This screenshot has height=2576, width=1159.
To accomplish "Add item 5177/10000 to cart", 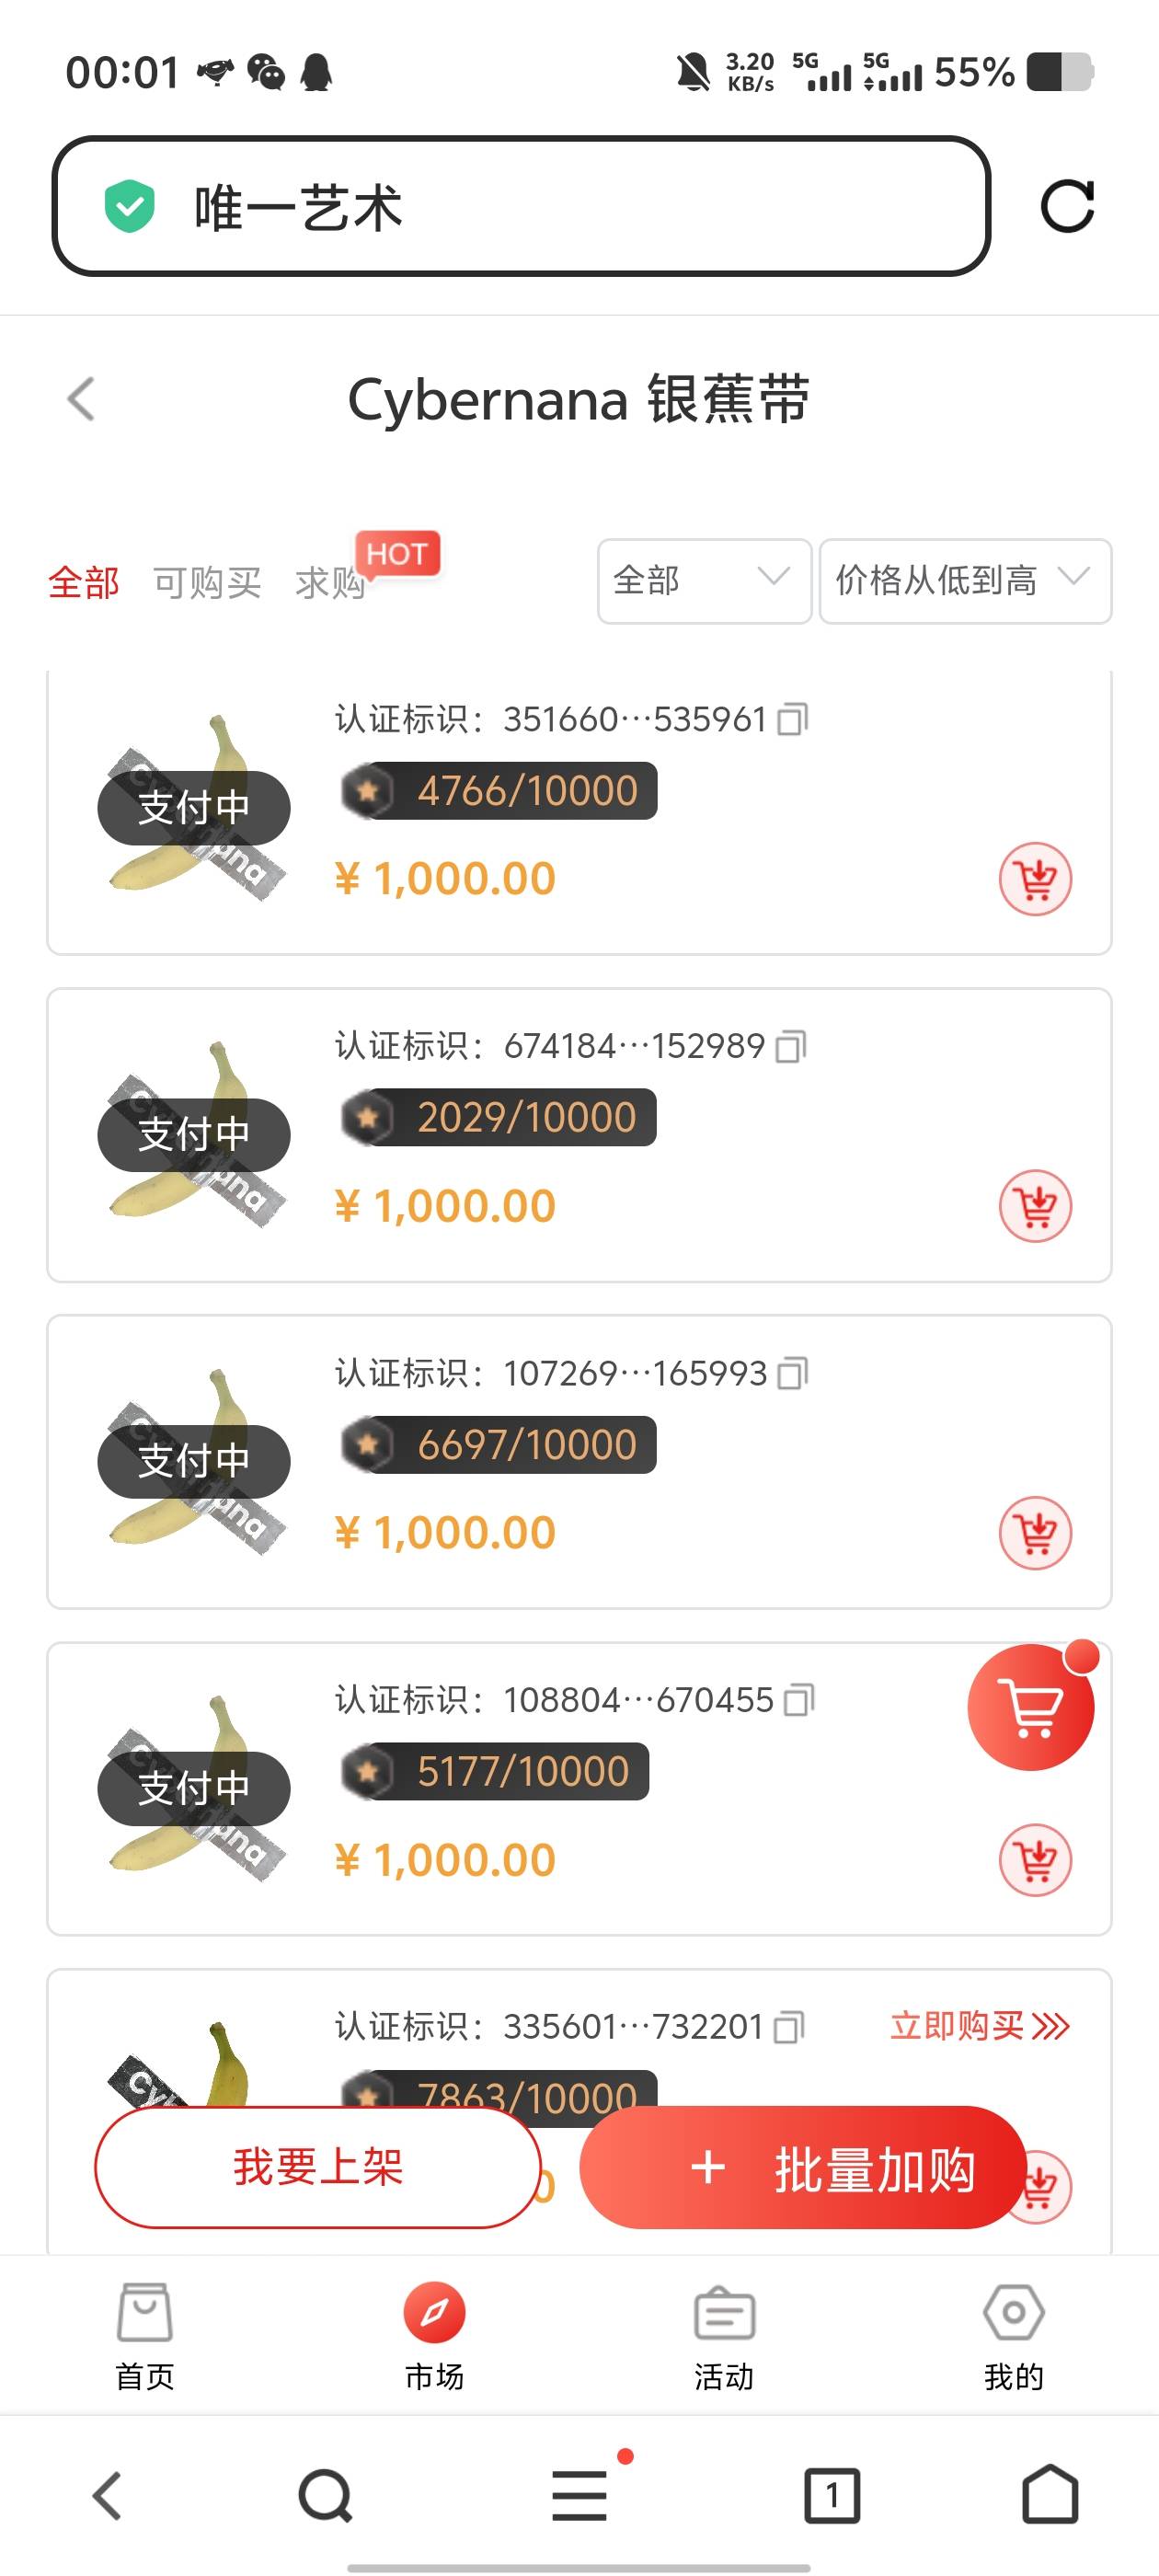I will click(1035, 1860).
